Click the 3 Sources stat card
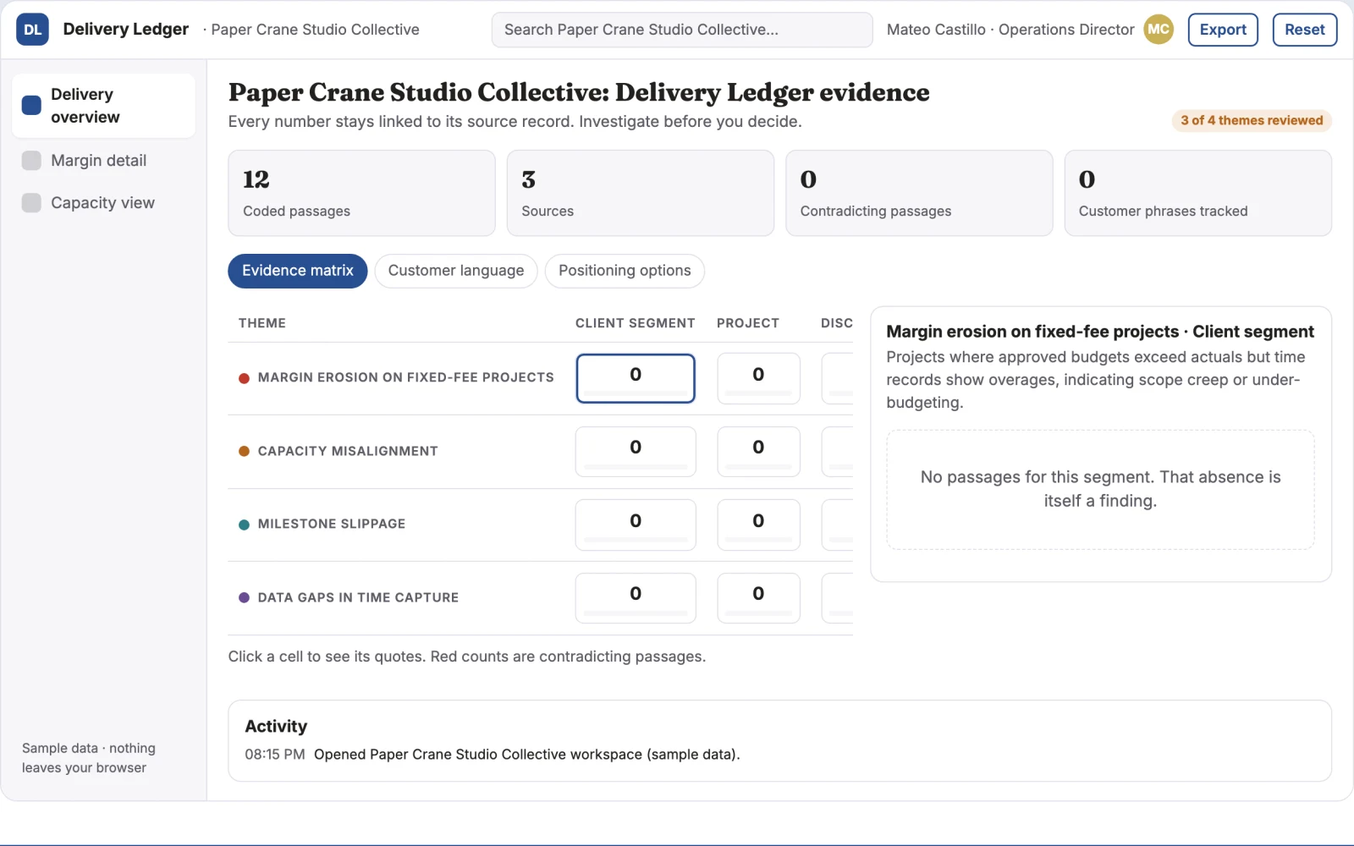Screen dimensions: 1354x846 point(641,193)
